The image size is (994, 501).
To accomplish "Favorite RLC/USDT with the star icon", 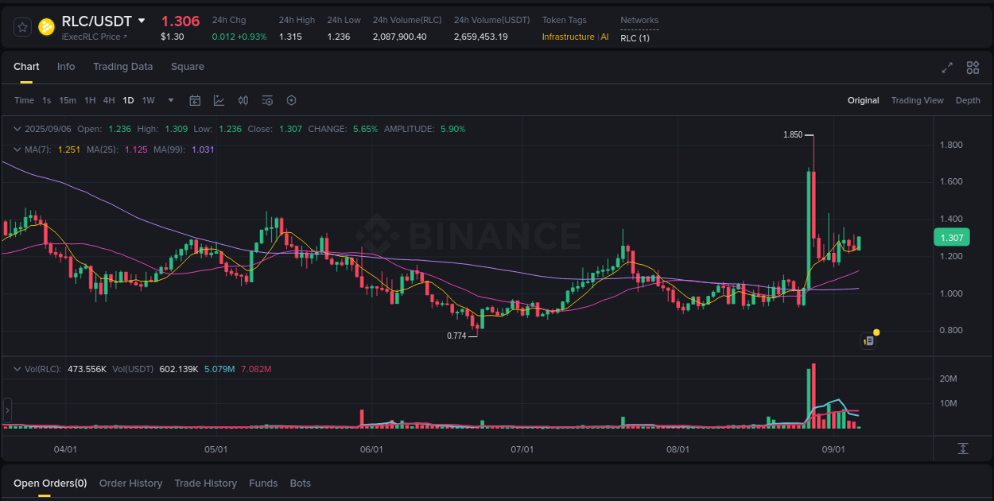I will [21, 26].
